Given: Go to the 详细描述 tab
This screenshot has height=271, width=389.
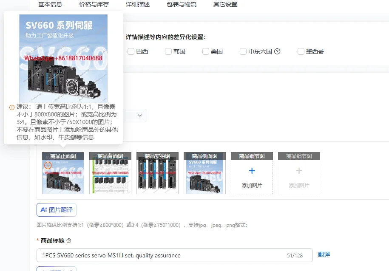Looking at the screenshot, I should point(138,4).
